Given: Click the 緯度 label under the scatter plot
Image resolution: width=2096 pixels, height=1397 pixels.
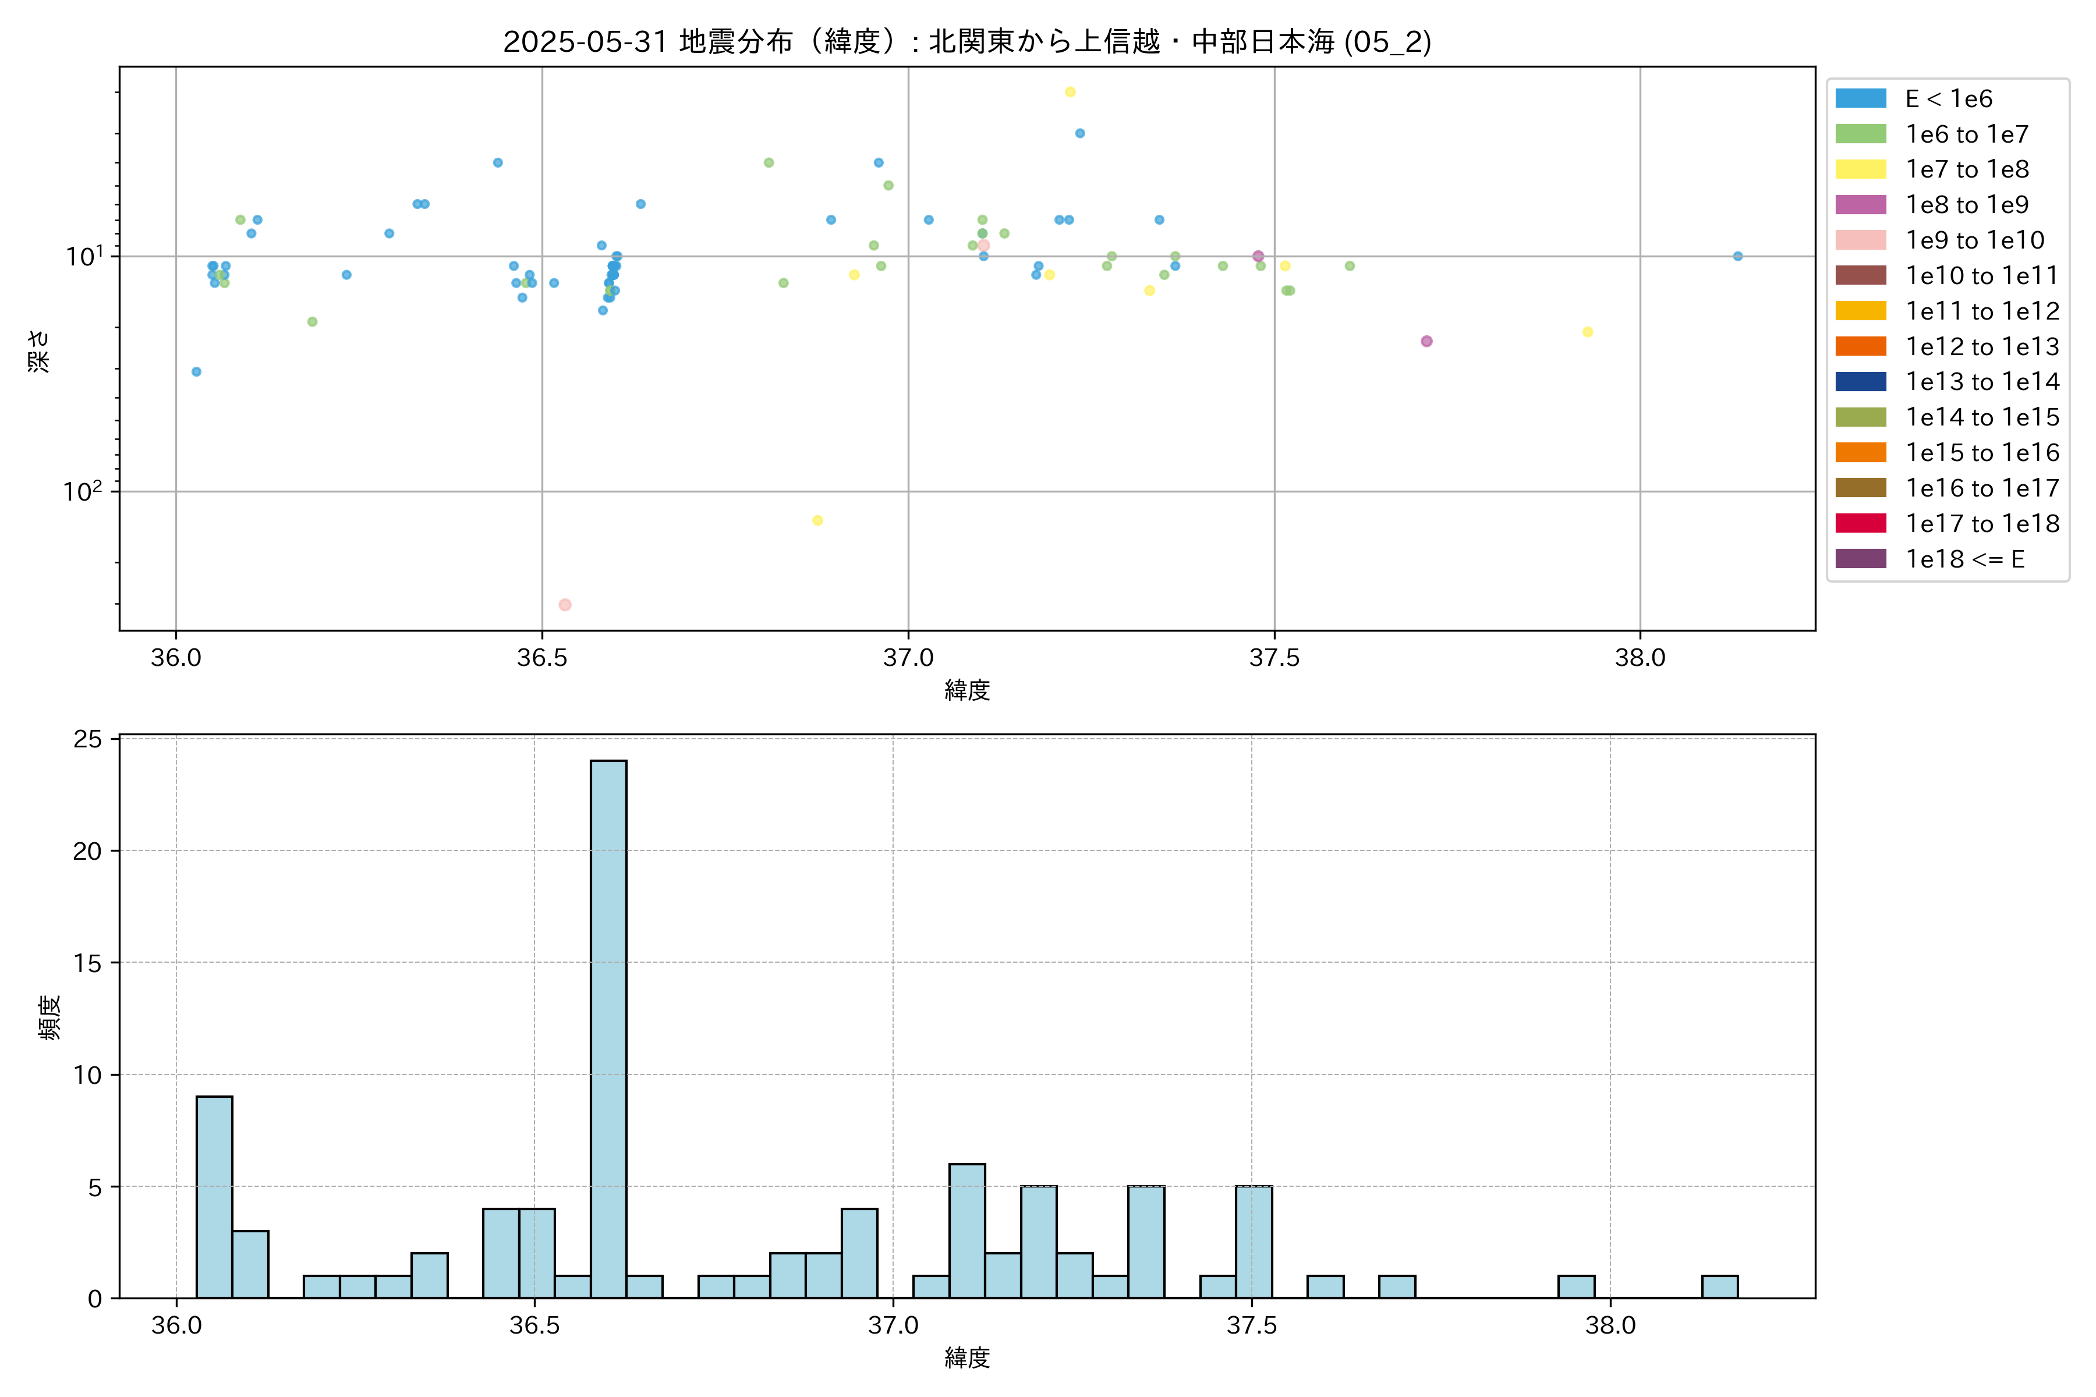Looking at the screenshot, I should tap(967, 690).
